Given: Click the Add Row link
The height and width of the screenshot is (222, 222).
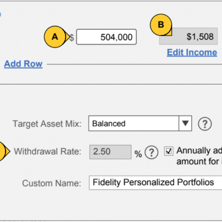Looking at the screenshot, I should click(x=23, y=64).
